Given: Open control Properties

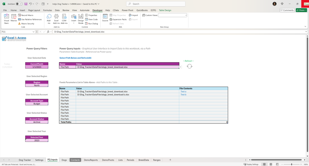Looking at the screenshot, I should 91,15.
